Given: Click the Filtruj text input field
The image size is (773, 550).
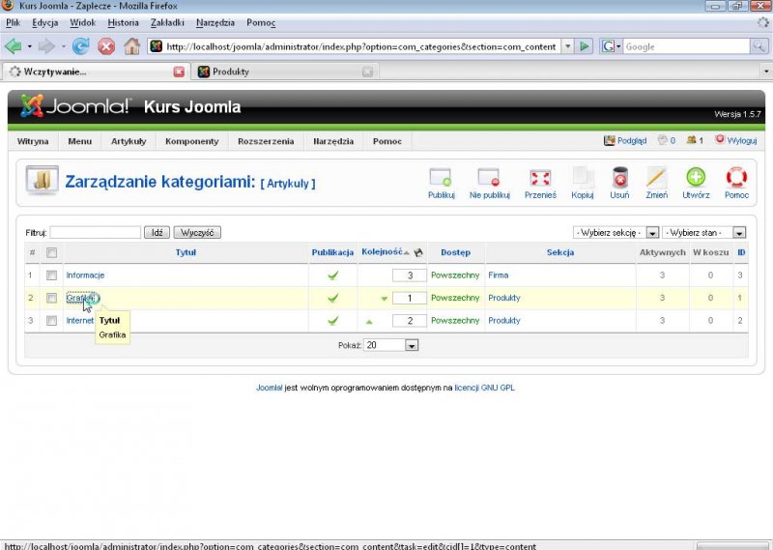Looking at the screenshot, I should pos(95,233).
